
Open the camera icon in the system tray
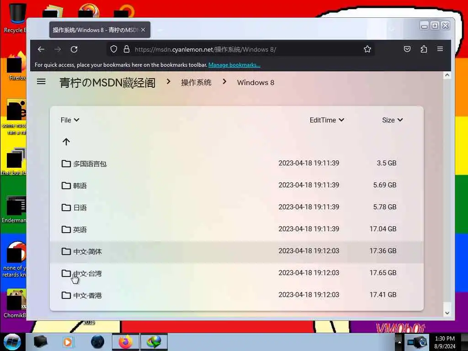tap(417, 342)
